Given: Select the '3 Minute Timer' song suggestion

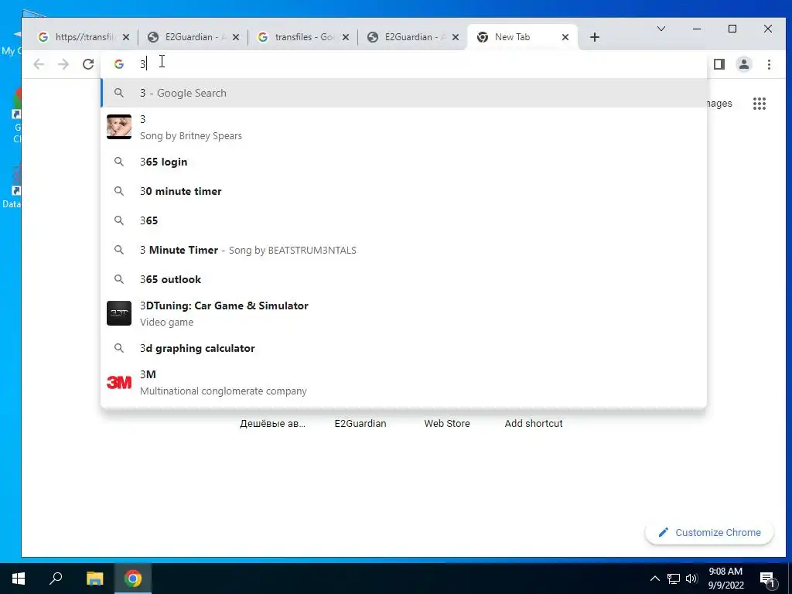Looking at the screenshot, I should tap(404, 250).
